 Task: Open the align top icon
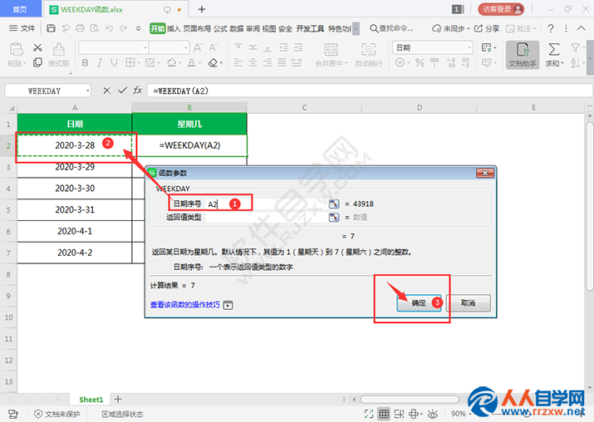pyautogui.click(x=238, y=47)
